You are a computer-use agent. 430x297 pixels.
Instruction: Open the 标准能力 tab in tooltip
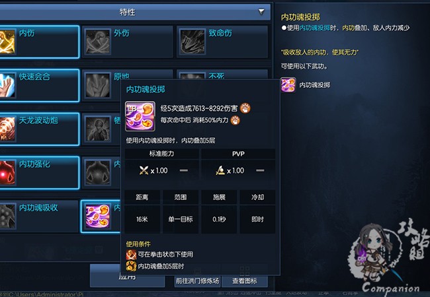click(162, 154)
